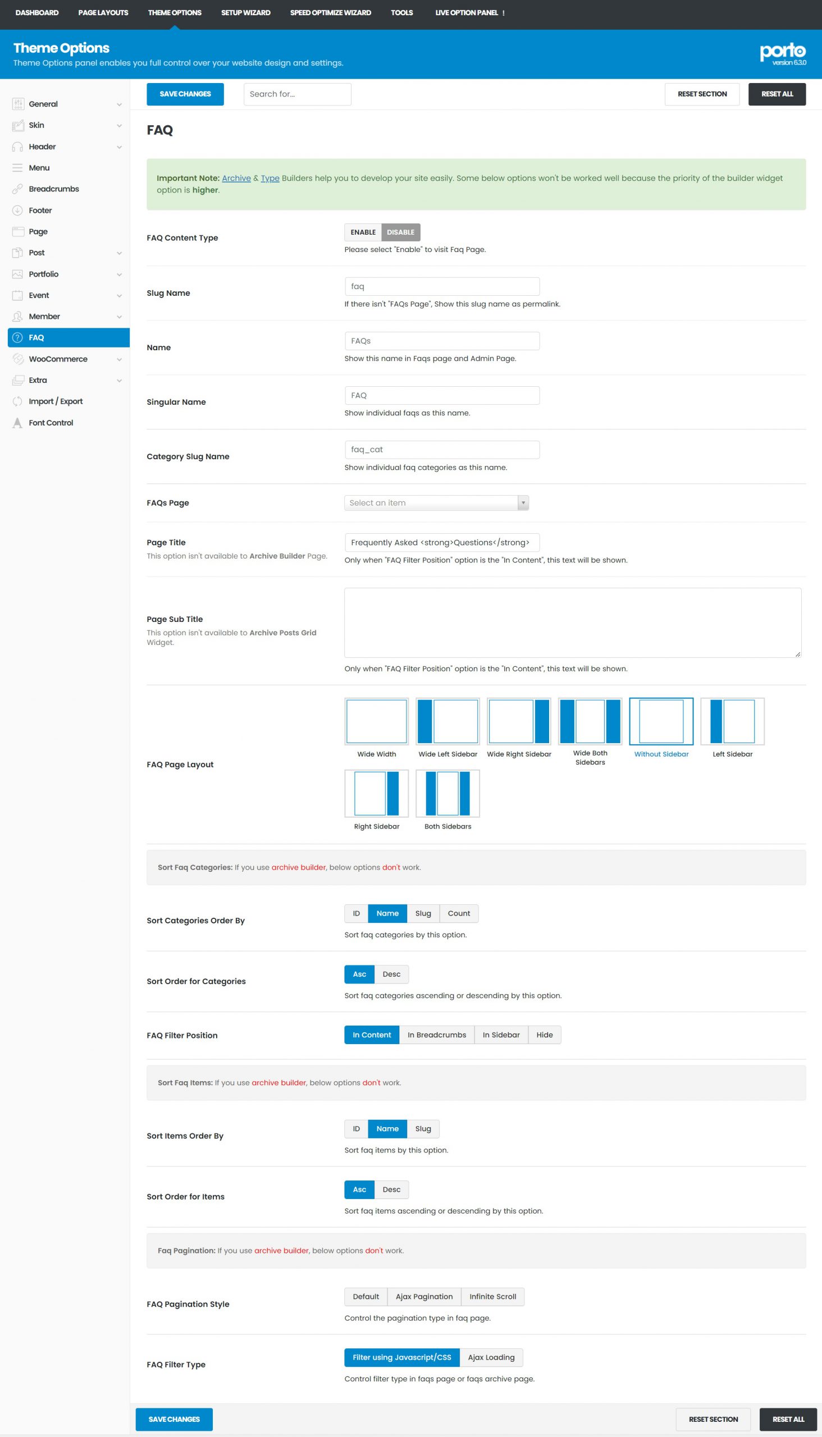Follow the Archive builder link in note
The width and height of the screenshot is (822, 1437).
pos(236,179)
